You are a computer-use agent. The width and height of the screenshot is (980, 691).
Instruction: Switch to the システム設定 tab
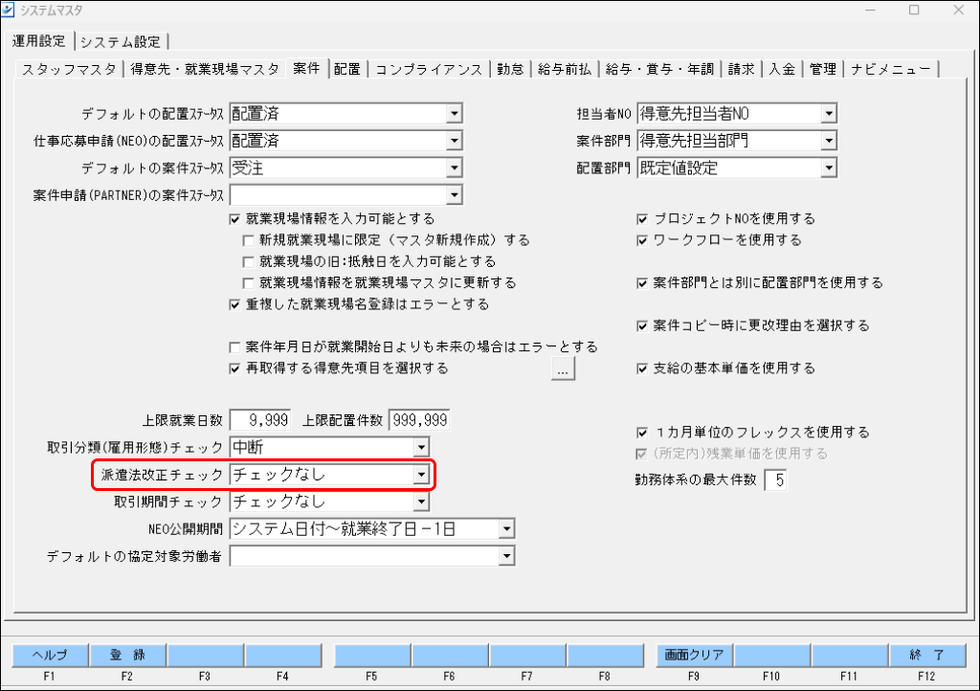point(121,42)
